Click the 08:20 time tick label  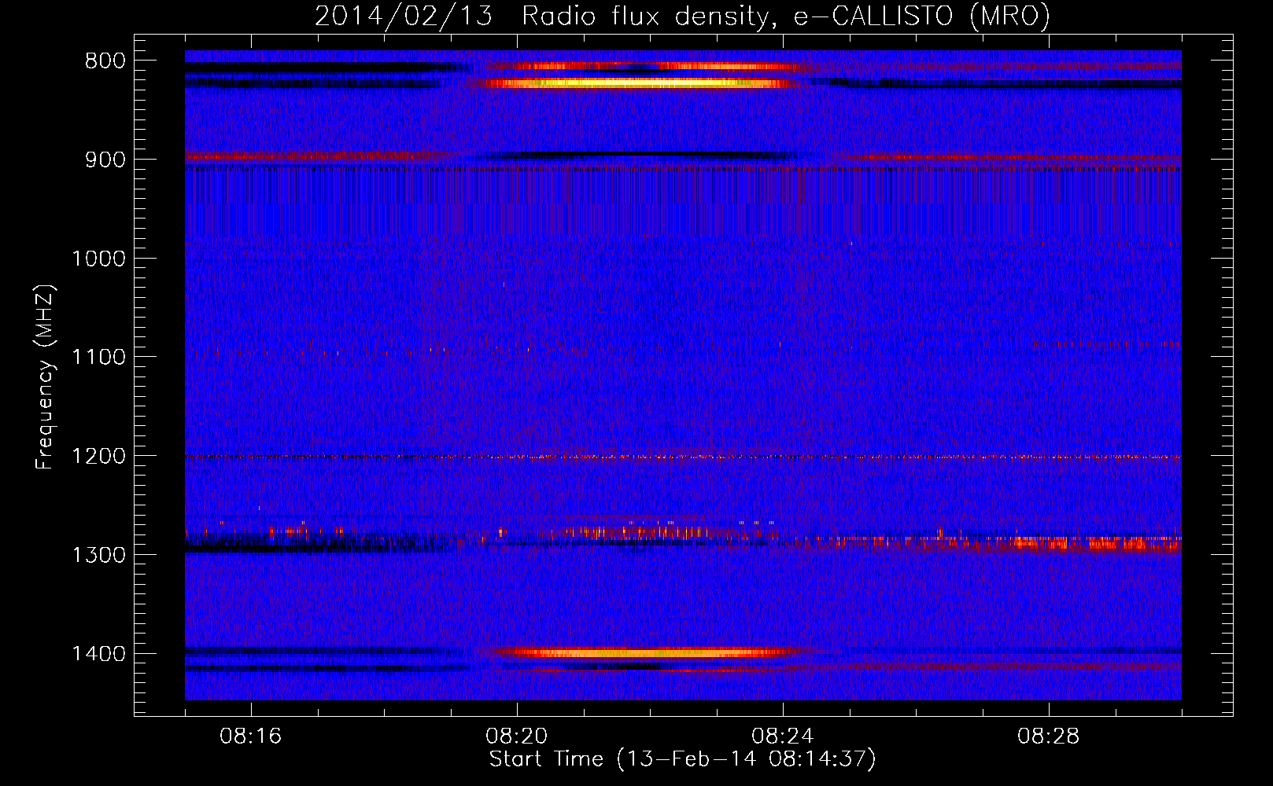coord(517,736)
